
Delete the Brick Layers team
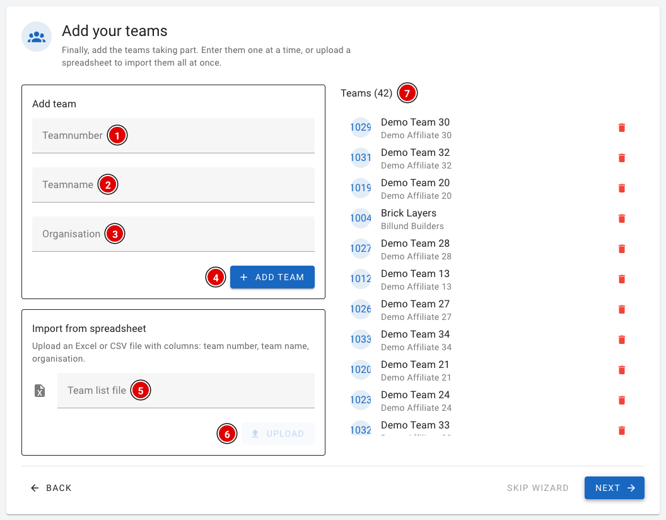coord(621,218)
